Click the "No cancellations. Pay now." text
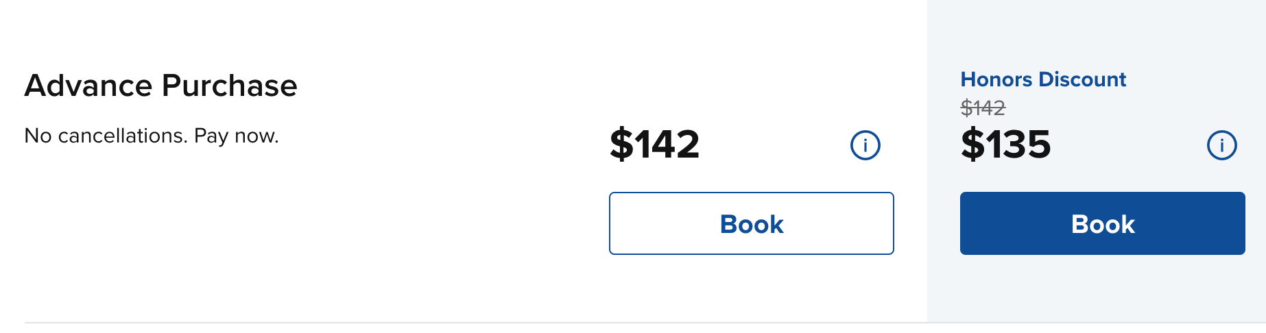 (x=152, y=136)
